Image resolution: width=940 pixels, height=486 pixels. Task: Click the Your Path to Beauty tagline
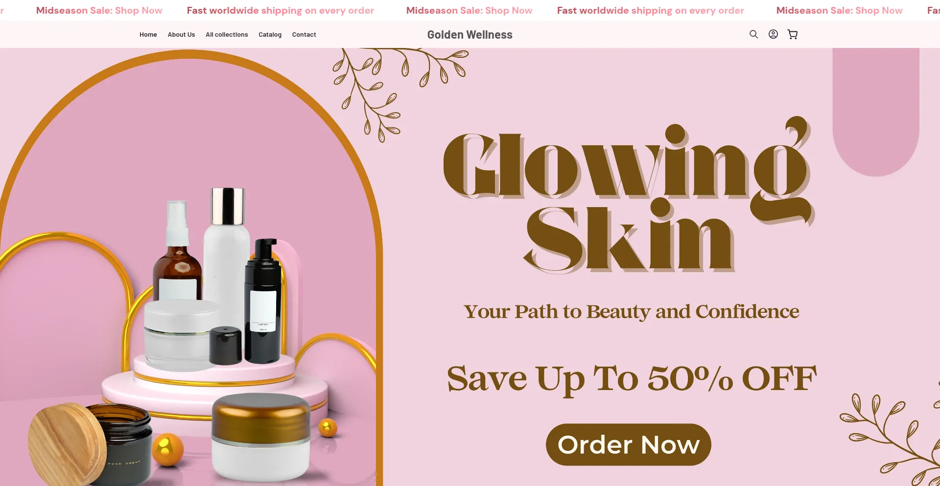[x=632, y=312]
